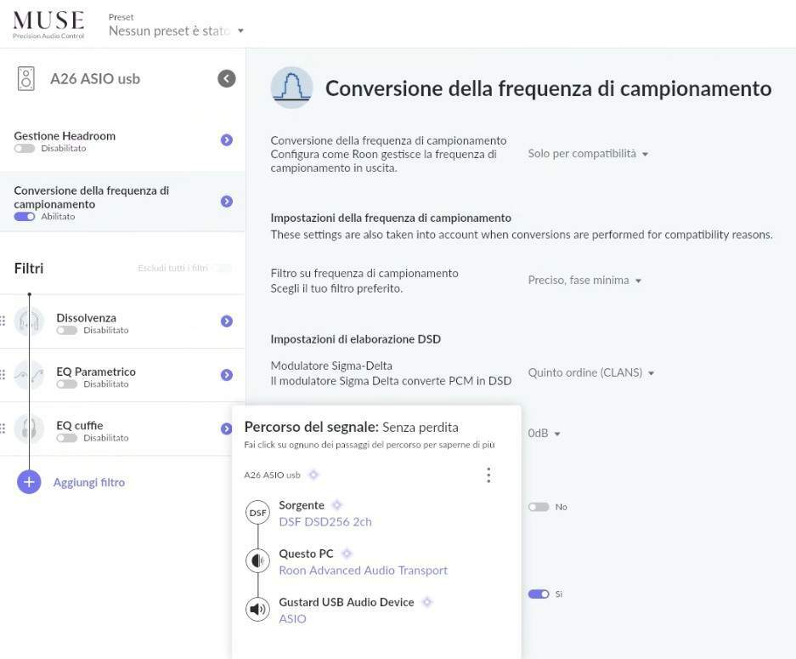Image resolution: width=796 pixels, height=659 pixels.
Task: Click the Questo PC signal icon
Action: pos(257,561)
